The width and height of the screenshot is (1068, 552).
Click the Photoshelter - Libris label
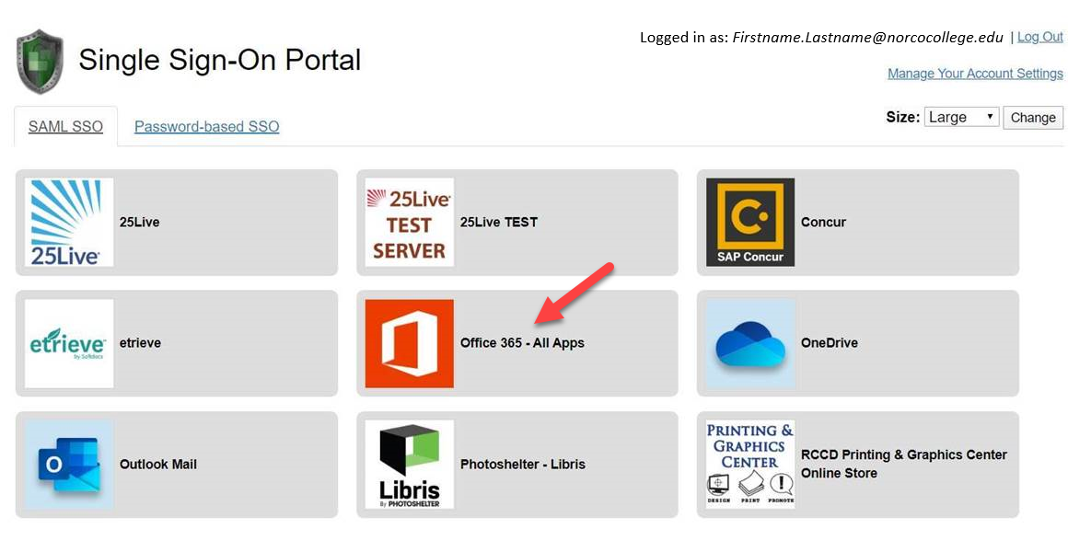tap(522, 465)
